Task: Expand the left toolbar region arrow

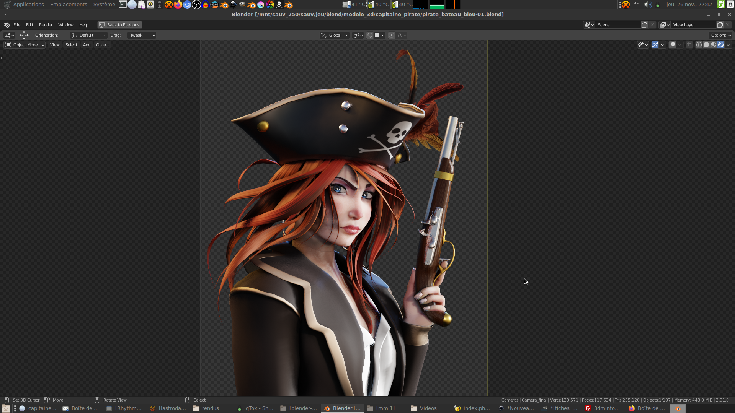Action: 2,58
